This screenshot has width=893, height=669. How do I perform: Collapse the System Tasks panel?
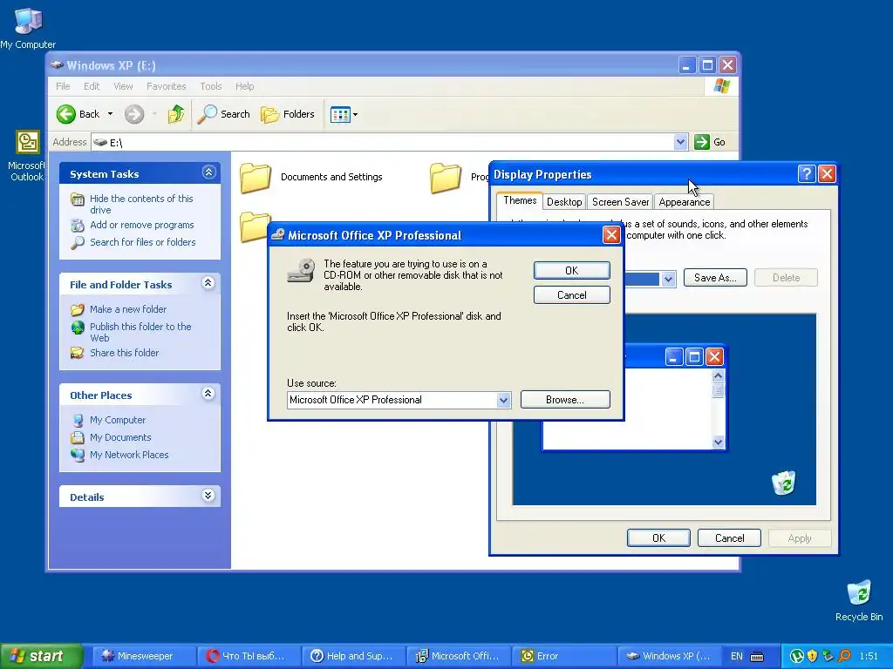(209, 172)
